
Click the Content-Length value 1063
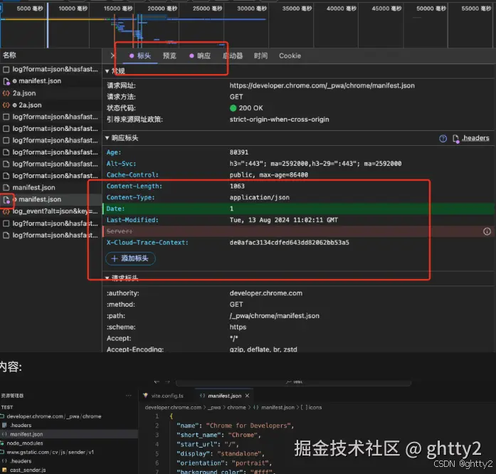[237, 186]
